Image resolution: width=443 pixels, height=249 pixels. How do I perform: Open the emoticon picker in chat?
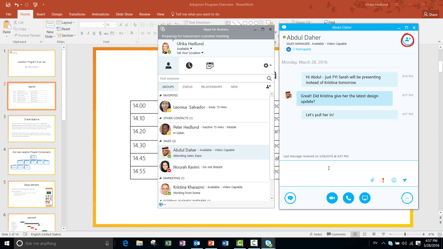click(x=394, y=180)
